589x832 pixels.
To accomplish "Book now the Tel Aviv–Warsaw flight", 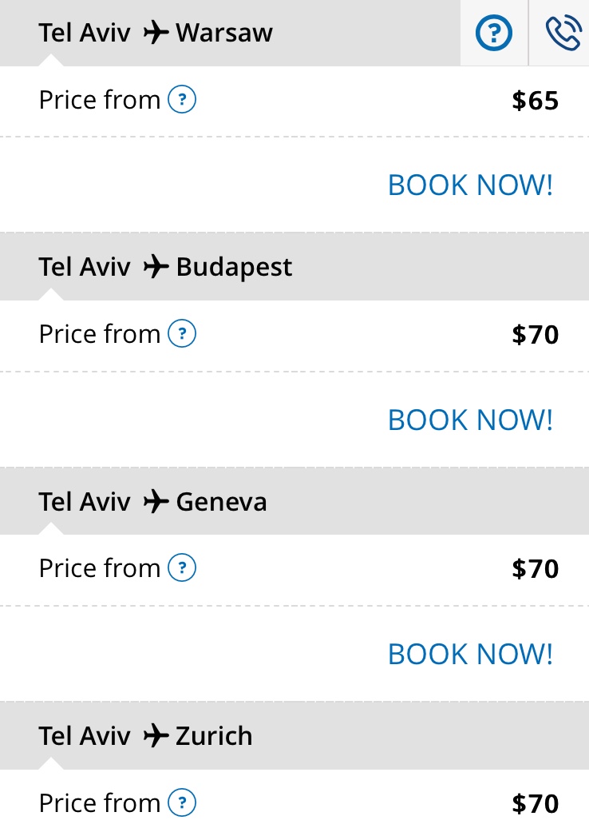I will pos(470,185).
